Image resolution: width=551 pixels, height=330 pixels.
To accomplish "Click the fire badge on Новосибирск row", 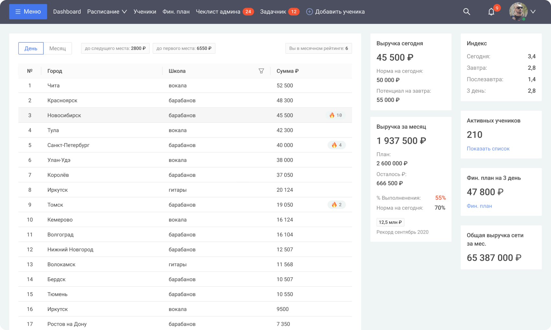I will [x=335, y=115].
